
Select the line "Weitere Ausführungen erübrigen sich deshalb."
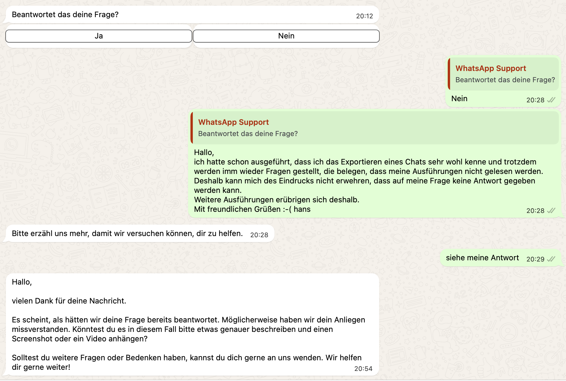(x=276, y=200)
